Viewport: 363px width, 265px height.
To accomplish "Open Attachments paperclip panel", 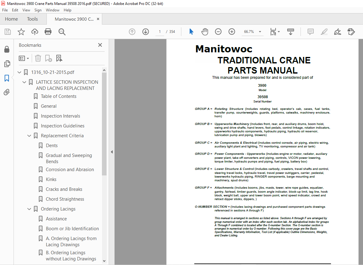I will (7, 92).
